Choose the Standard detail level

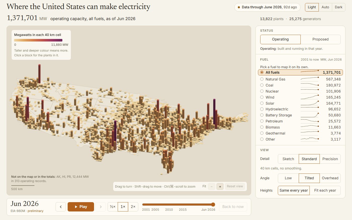click(x=309, y=159)
